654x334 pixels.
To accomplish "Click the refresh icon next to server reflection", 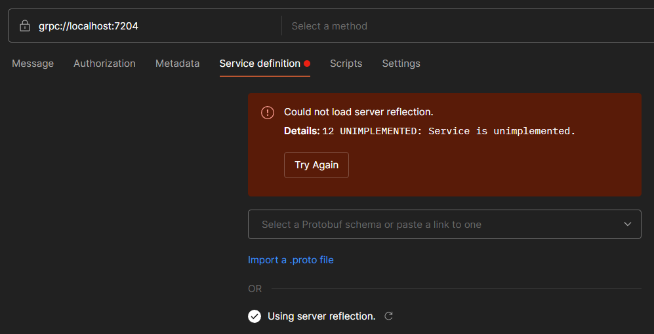I will click(388, 316).
